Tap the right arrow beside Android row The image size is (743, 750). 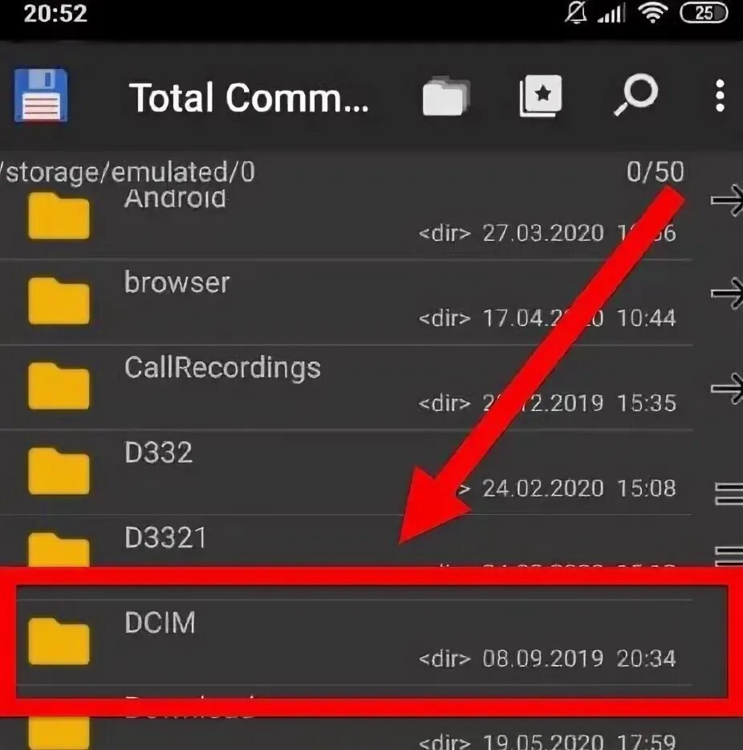click(x=727, y=201)
